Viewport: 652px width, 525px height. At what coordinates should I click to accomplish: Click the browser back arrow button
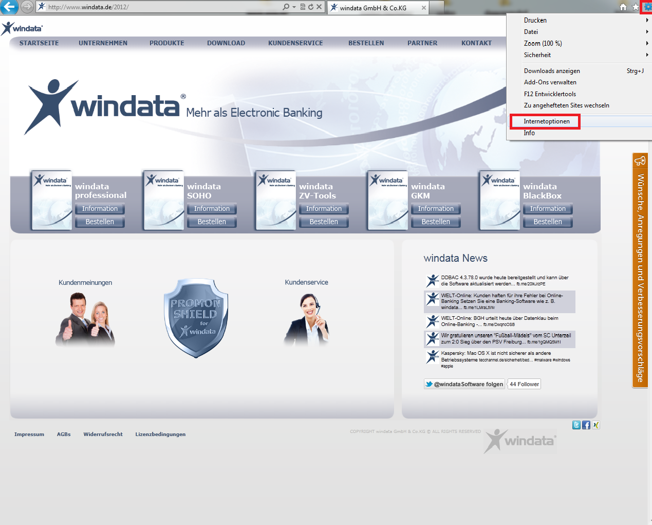(x=9, y=7)
